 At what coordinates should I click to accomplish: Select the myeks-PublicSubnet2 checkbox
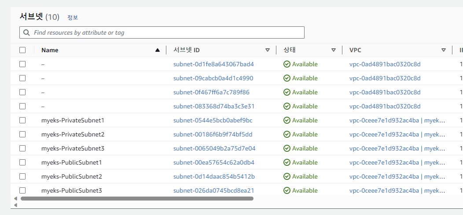pyautogui.click(x=22, y=176)
